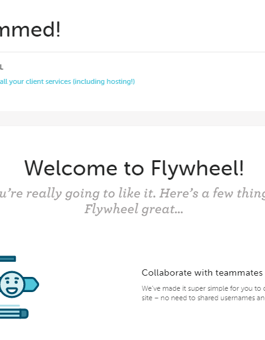
Task: Click the smiley face's eyes
Action: (12, 281)
